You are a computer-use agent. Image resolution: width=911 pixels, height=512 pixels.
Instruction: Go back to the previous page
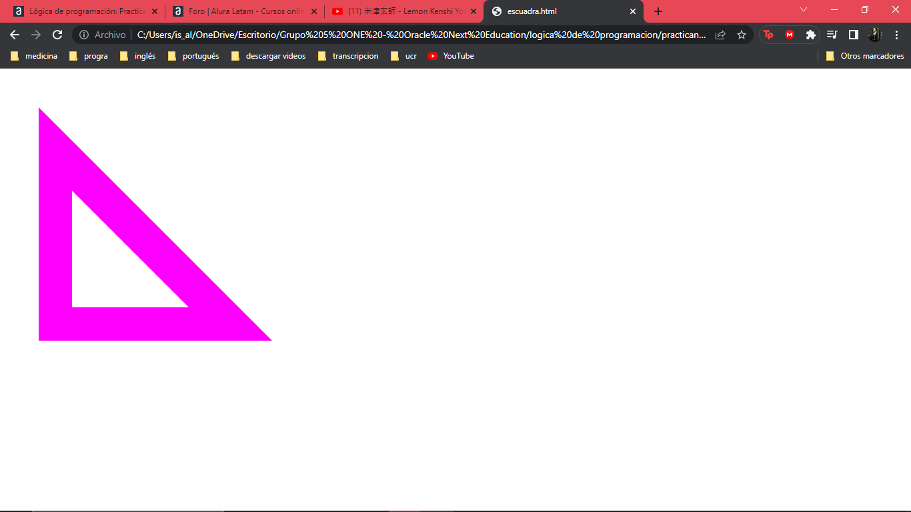tap(15, 35)
